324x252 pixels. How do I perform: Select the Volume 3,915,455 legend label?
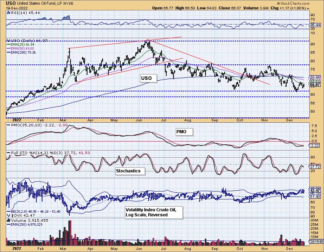pos(30,220)
